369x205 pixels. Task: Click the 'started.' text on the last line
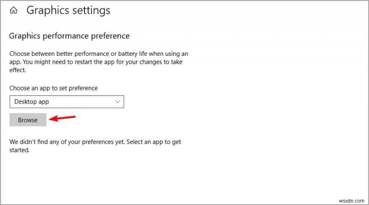click(19, 150)
